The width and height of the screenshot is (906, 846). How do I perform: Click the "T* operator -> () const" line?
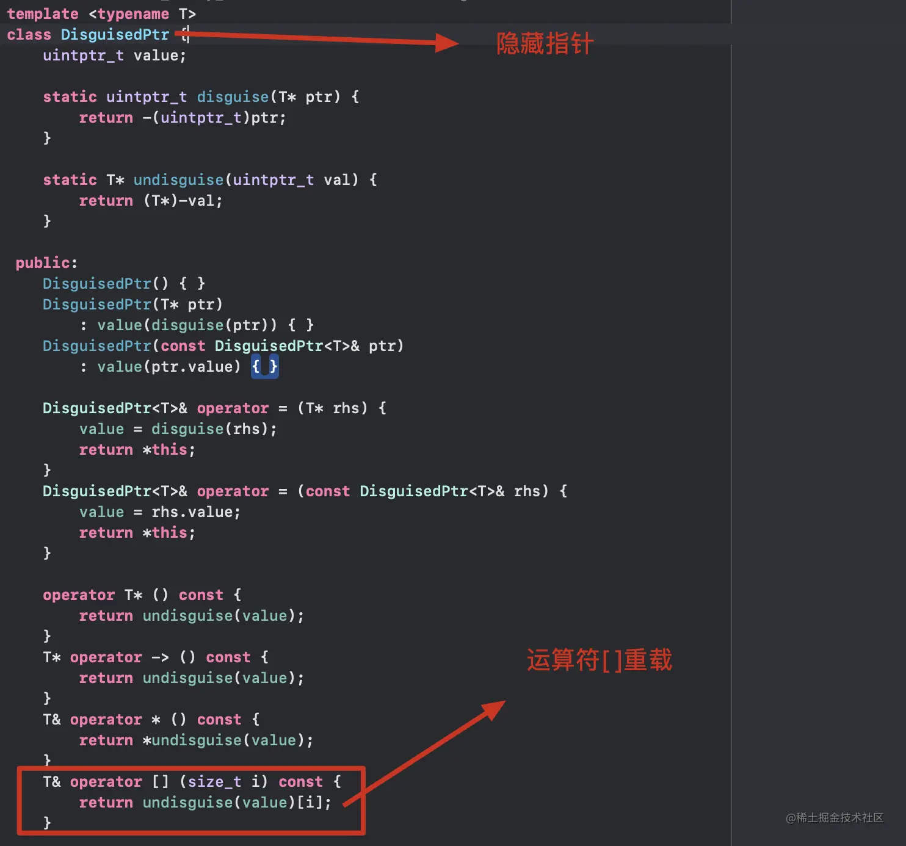click(x=156, y=657)
